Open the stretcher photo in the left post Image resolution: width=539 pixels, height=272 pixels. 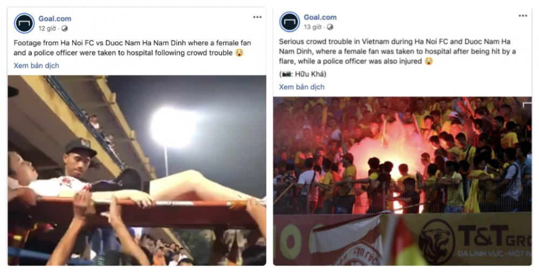[137, 170]
